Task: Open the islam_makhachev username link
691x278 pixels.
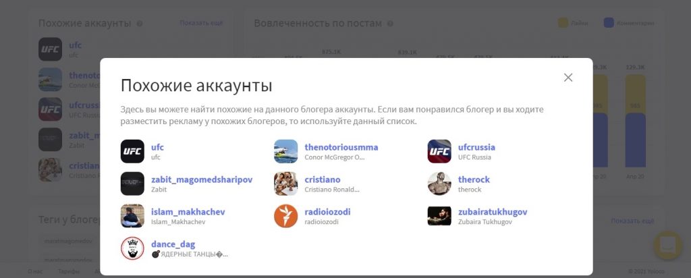Action: coord(188,211)
